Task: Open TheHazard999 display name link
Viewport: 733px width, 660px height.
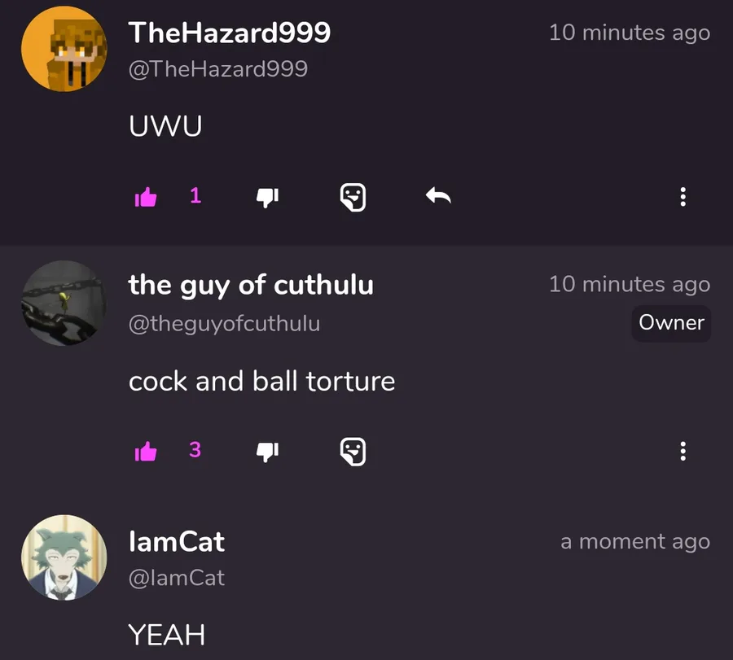Action: tap(230, 33)
